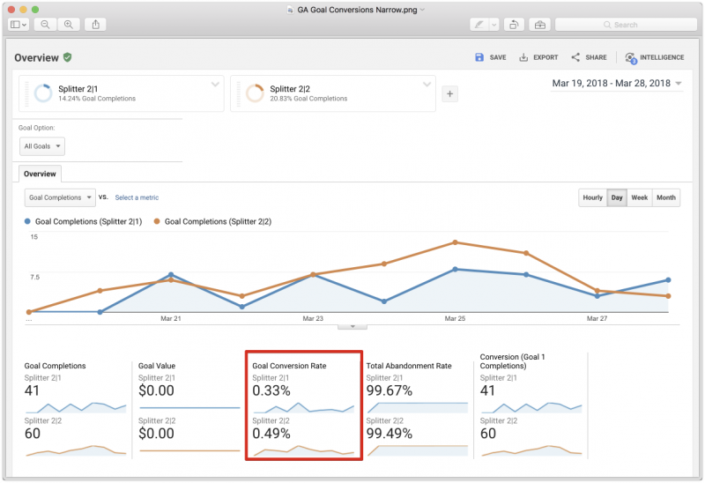Click the Goal Value metric title
This screenshot has width=705, height=483.
(157, 366)
